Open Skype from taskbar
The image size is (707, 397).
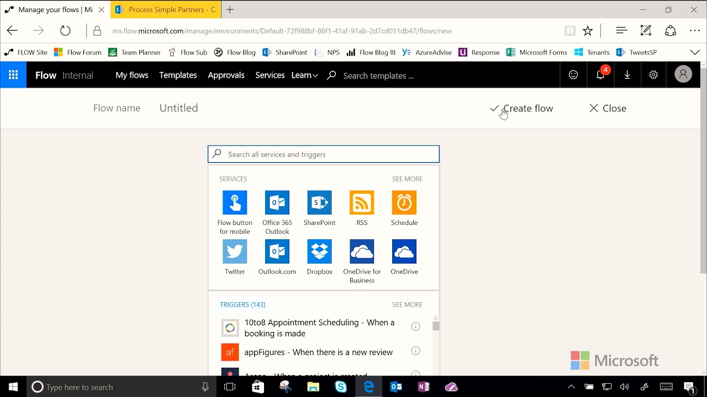click(341, 387)
